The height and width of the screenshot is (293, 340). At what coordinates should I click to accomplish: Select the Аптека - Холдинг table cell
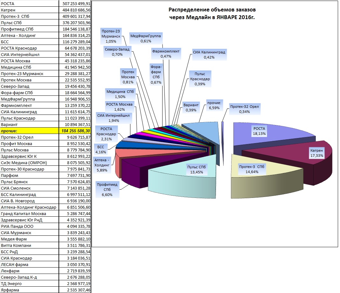[29, 36]
